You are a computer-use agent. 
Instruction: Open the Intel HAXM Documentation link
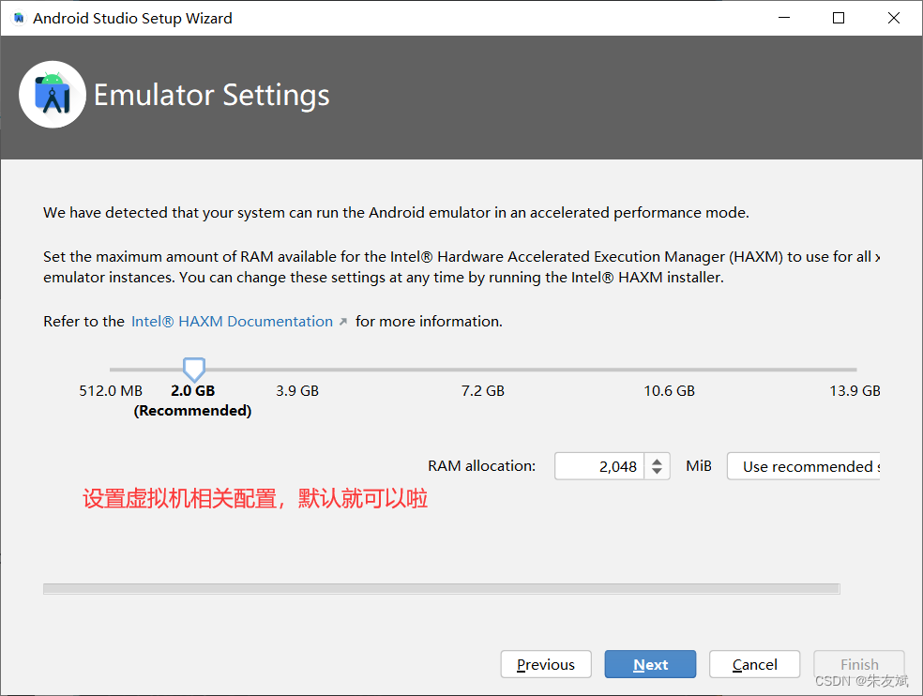point(232,322)
